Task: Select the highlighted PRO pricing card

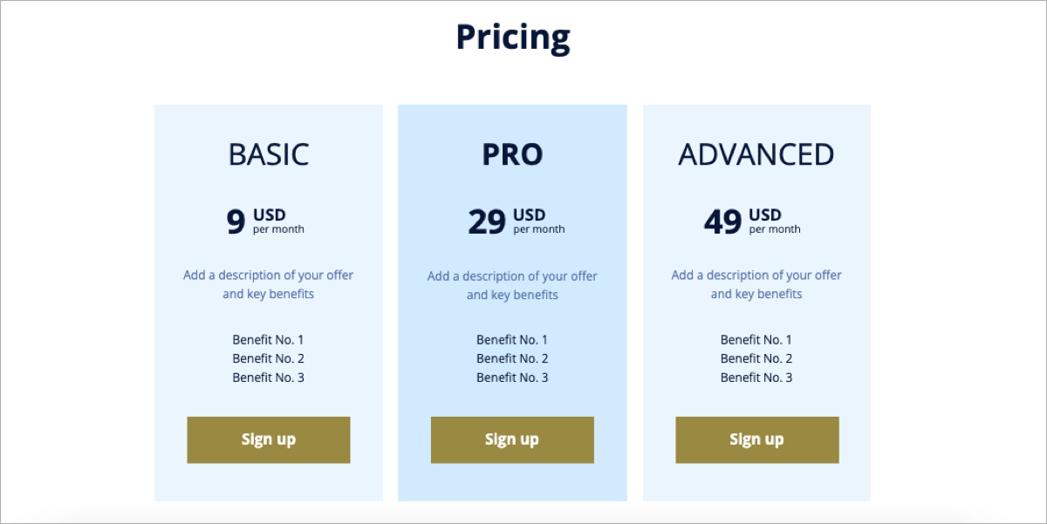Action: point(512,303)
